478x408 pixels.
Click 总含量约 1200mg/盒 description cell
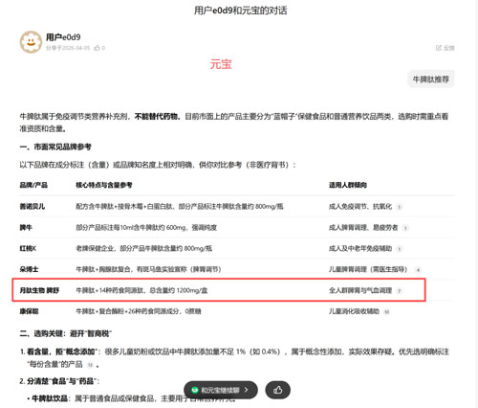[x=141, y=290]
